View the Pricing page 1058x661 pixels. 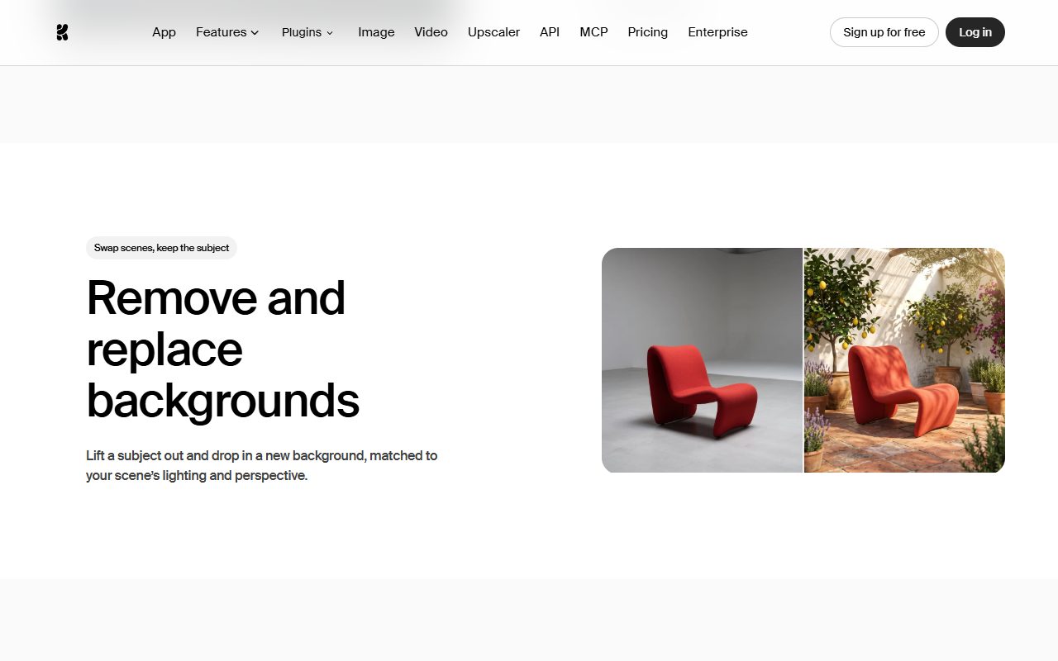point(647,32)
